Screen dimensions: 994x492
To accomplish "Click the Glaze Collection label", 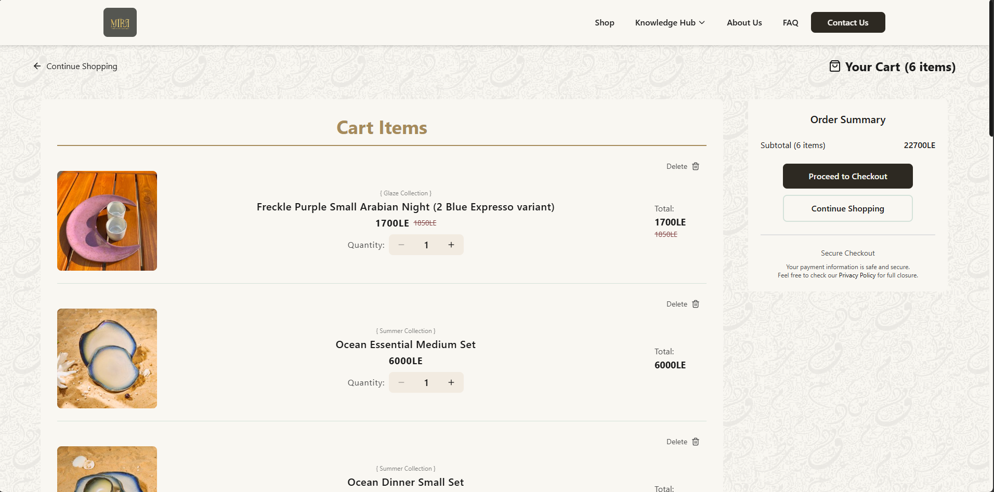I will click(406, 193).
